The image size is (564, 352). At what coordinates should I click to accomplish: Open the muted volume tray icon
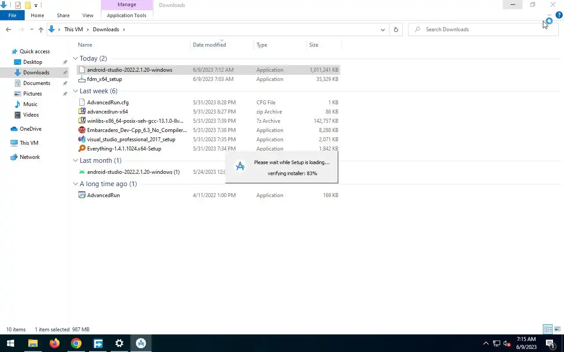tap(507, 344)
